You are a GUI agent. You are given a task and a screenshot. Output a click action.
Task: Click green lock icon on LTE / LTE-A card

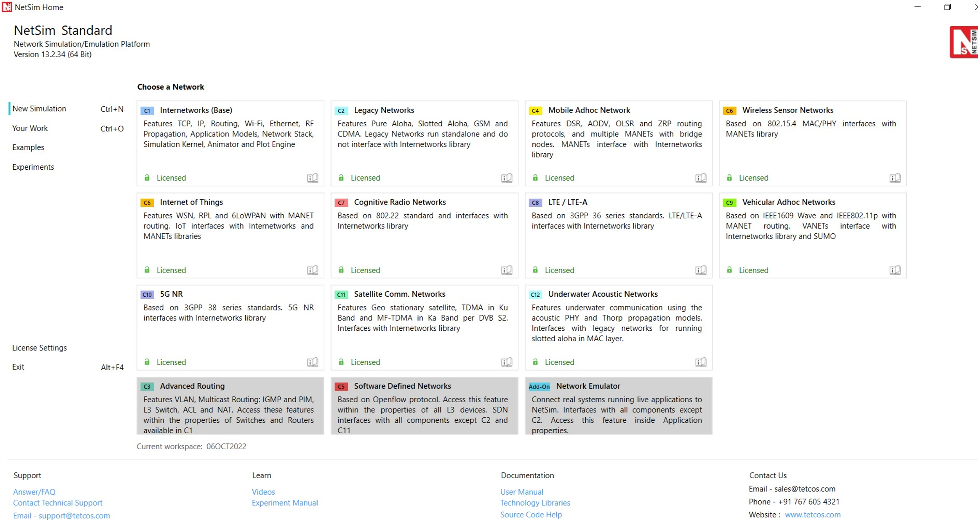535,270
